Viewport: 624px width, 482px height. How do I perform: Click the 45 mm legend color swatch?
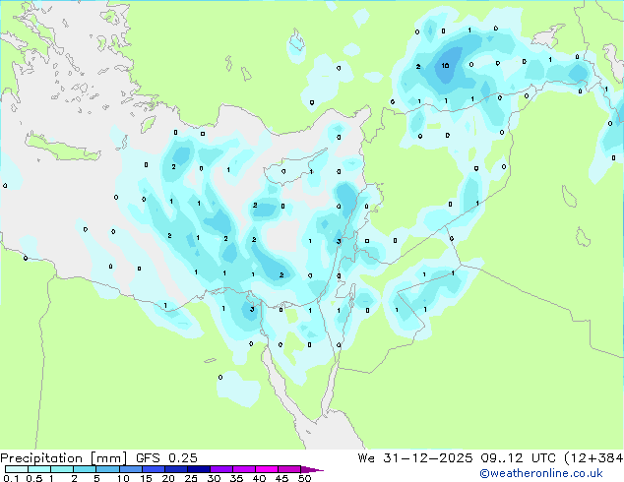289,469
